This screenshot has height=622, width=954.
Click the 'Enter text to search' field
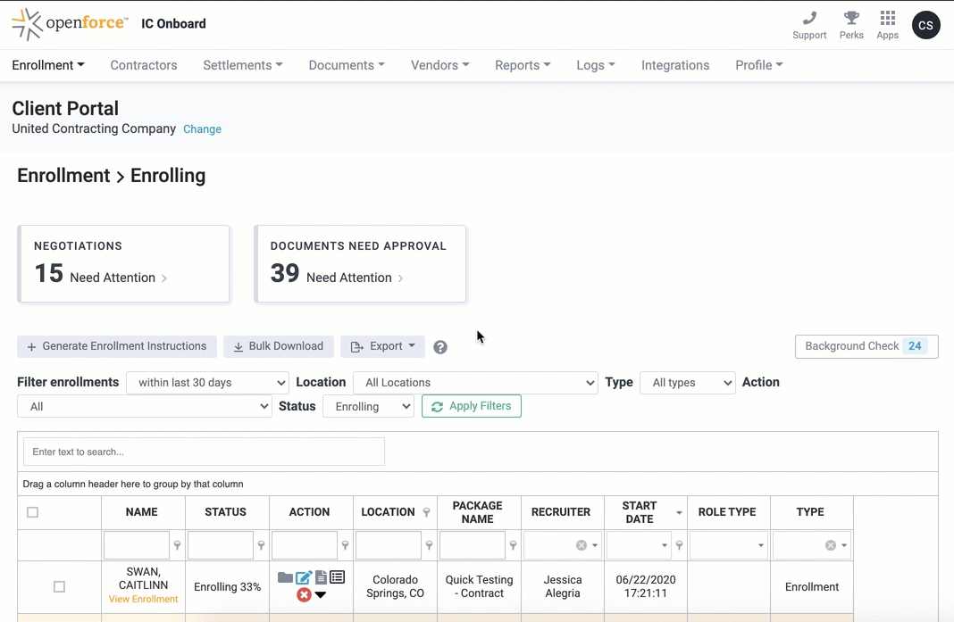coord(204,452)
